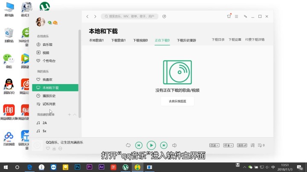Image resolution: width=307 pixels, height=172 pixels.
Task: Open the playback speed dropdown
Action: coord(214,145)
